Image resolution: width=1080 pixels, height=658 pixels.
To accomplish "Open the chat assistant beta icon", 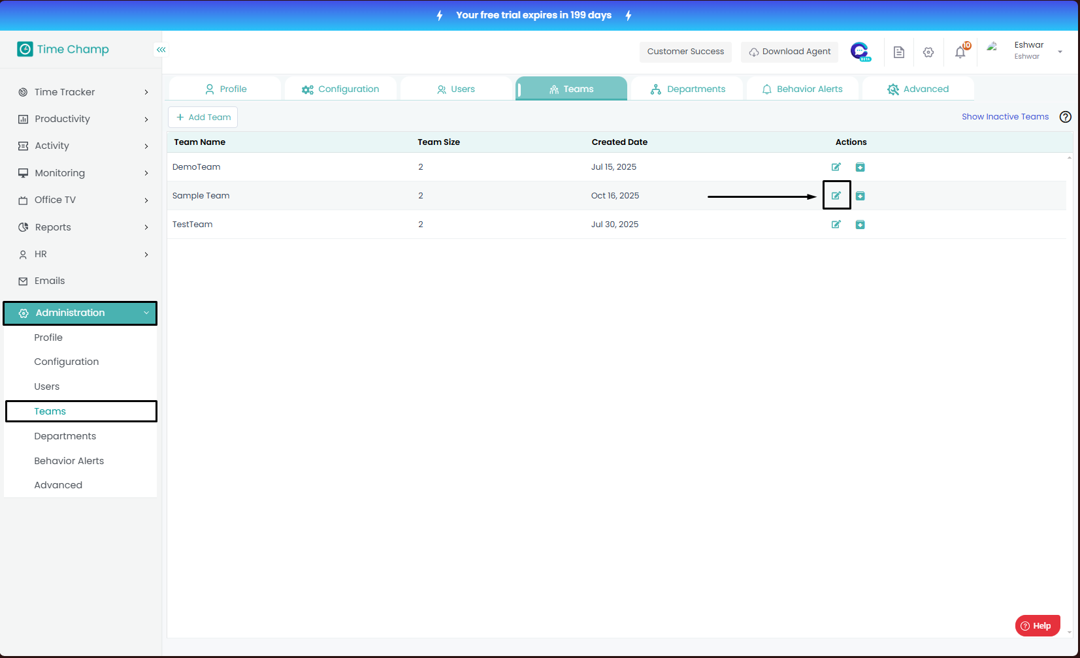I will (x=860, y=52).
